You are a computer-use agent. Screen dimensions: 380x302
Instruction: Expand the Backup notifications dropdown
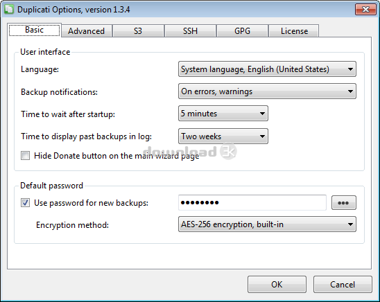pyautogui.click(x=267, y=91)
